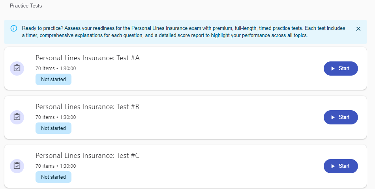Image resolution: width=375 pixels, height=189 pixels.
Task: Open the Personal Lines Insurance: Test #B title
Action: coord(87,107)
